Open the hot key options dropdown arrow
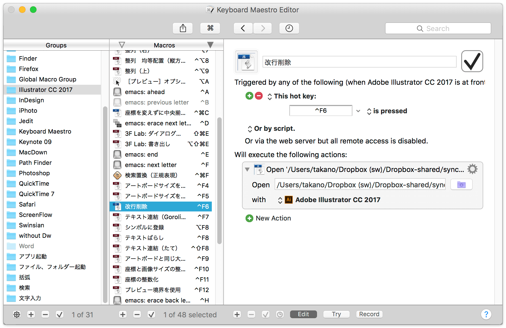 358,111
